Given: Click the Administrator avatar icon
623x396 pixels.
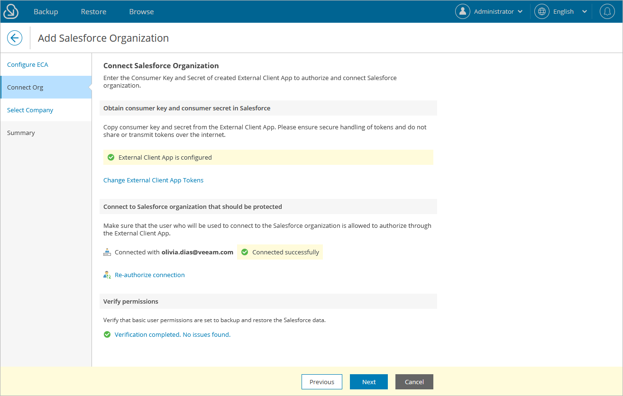Looking at the screenshot, I should tap(463, 11).
